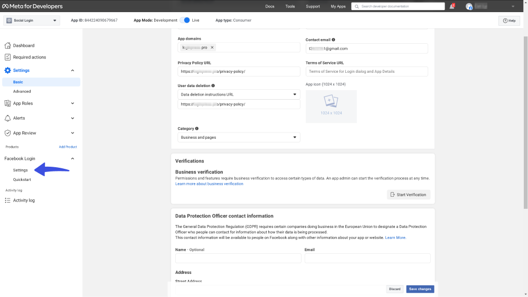Remove the app domain with X icon
Image resolution: width=528 pixels, height=297 pixels.
click(212, 47)
